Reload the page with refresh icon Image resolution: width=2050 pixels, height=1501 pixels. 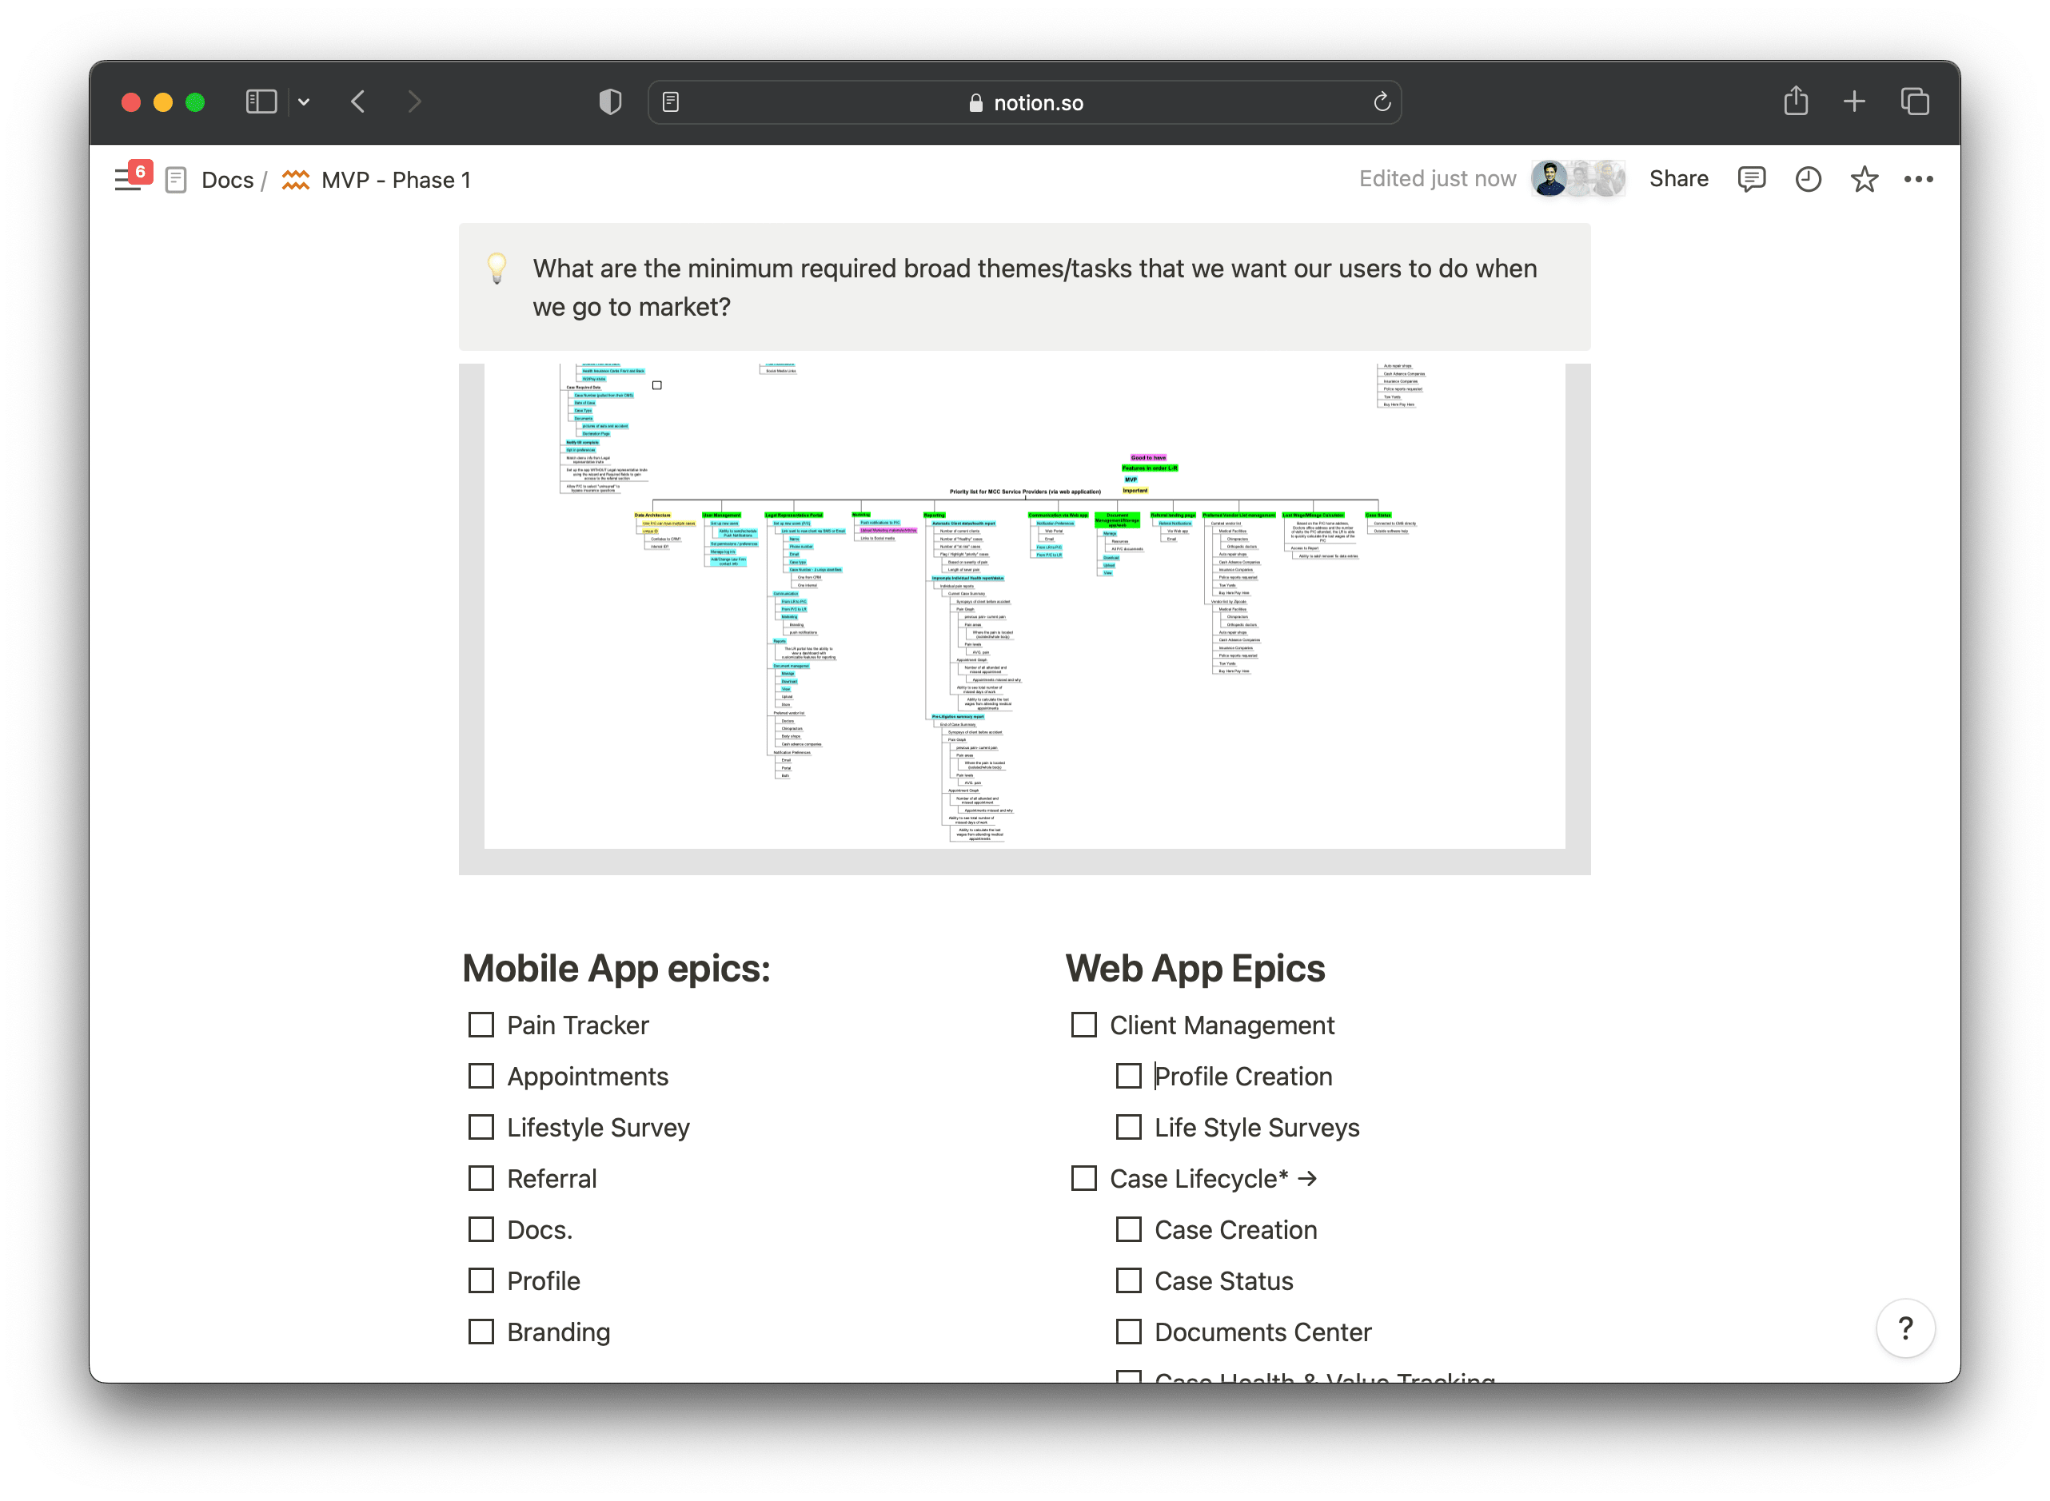[1382, 102]
